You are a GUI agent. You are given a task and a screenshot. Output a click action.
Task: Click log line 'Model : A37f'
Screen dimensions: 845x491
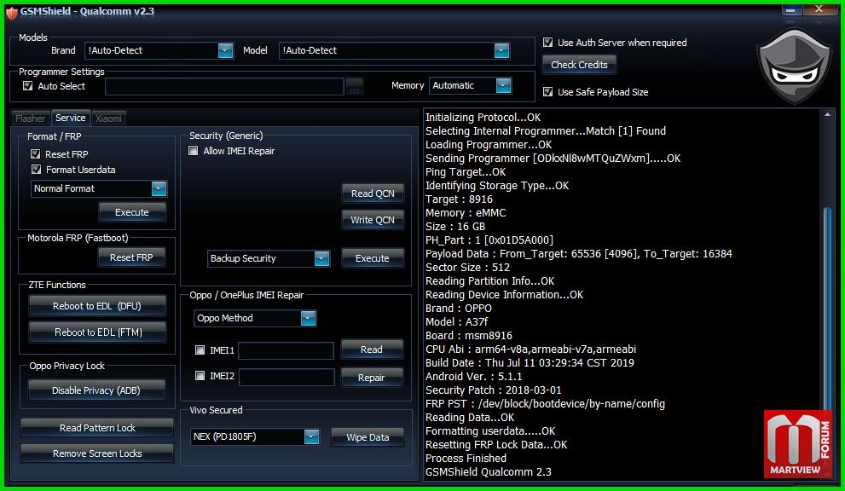click(457, 321)
